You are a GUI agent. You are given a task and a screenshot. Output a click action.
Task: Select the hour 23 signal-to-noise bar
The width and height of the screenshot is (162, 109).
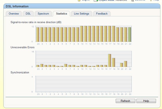[38, 34]
